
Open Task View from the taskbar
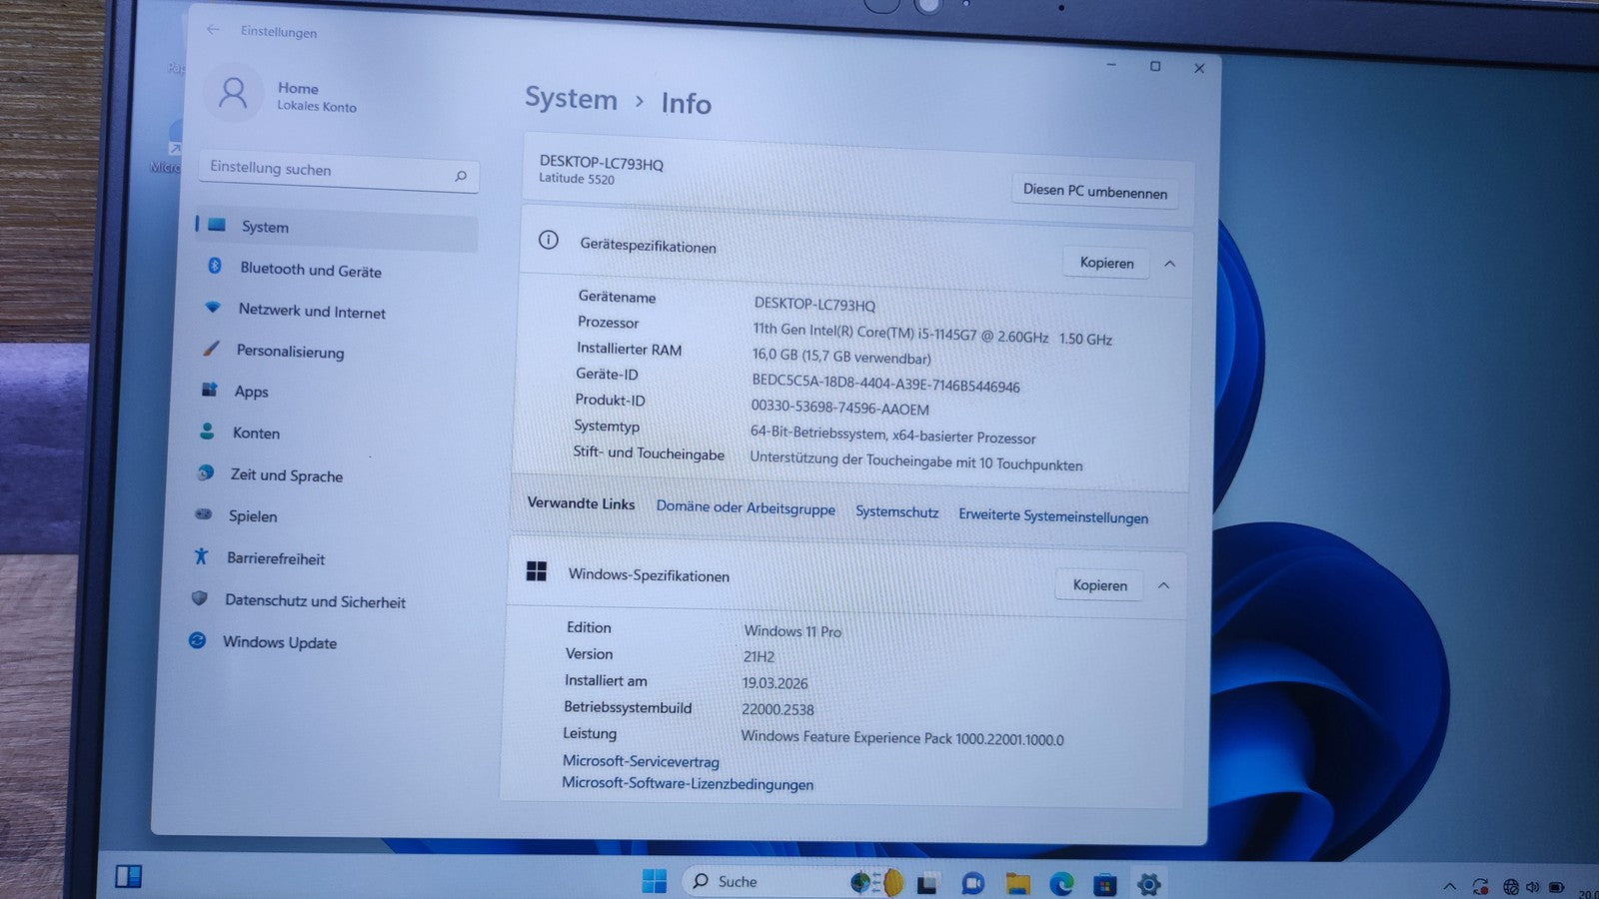(x=927, y=883)
